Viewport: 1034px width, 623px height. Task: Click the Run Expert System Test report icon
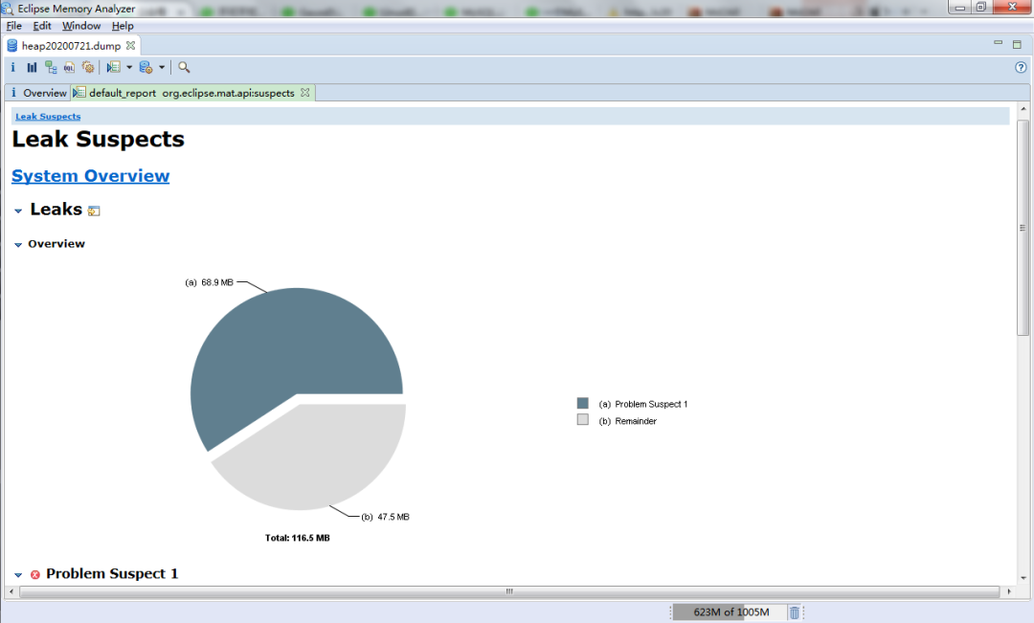coord(113,67)
